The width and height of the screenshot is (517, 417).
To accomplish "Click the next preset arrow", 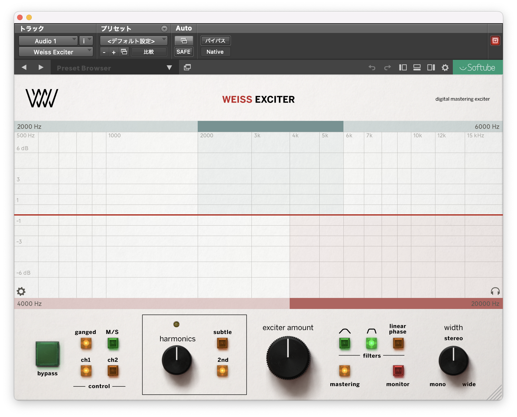I will [x=41, y=67].
